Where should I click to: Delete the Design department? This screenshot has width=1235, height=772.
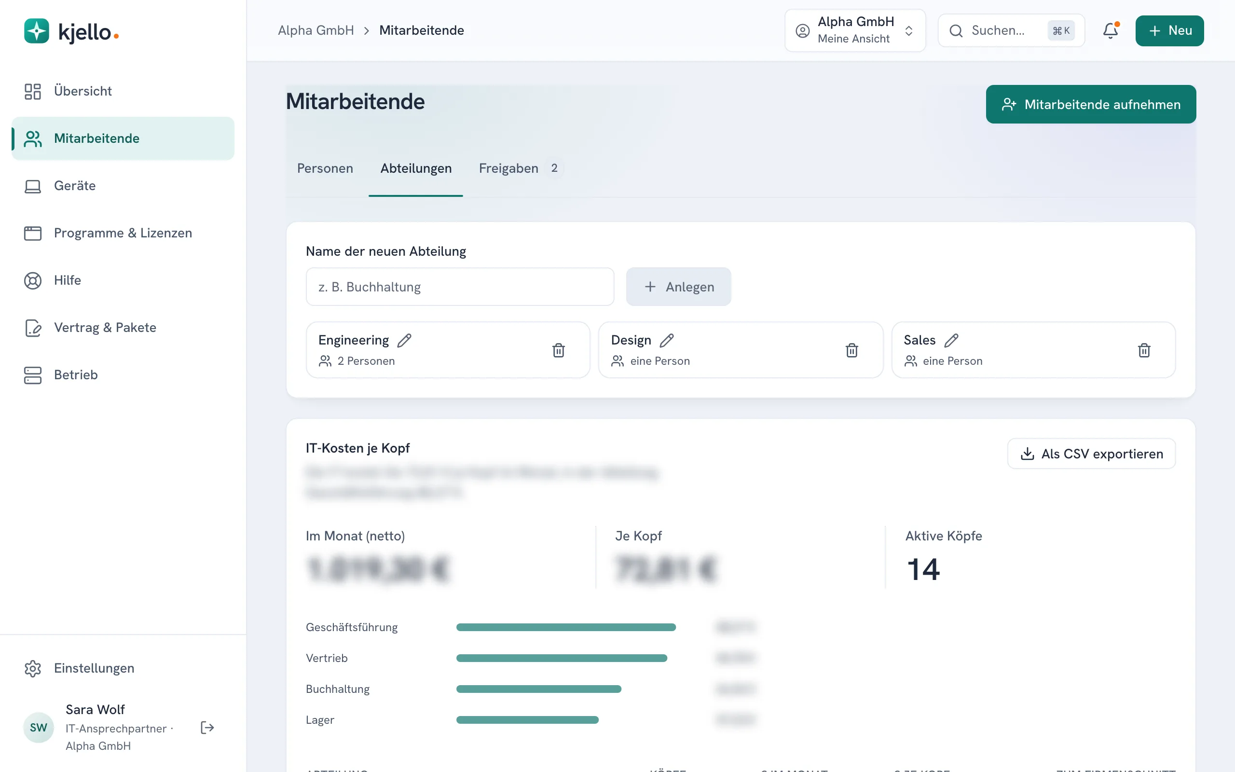[851, 350]
